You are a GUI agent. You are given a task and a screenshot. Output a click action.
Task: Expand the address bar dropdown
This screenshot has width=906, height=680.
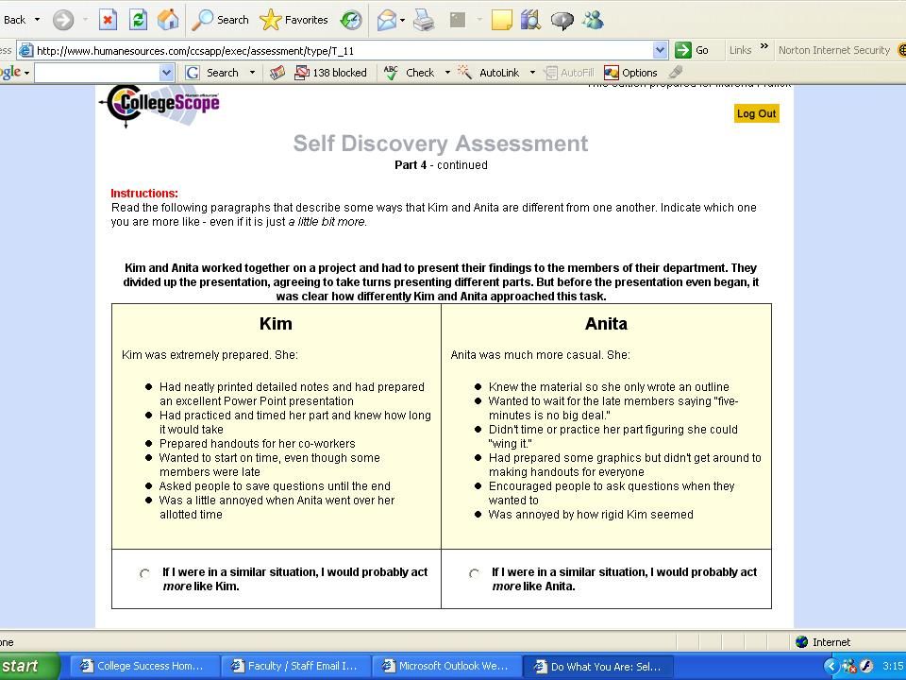click(x=660, y=50)
